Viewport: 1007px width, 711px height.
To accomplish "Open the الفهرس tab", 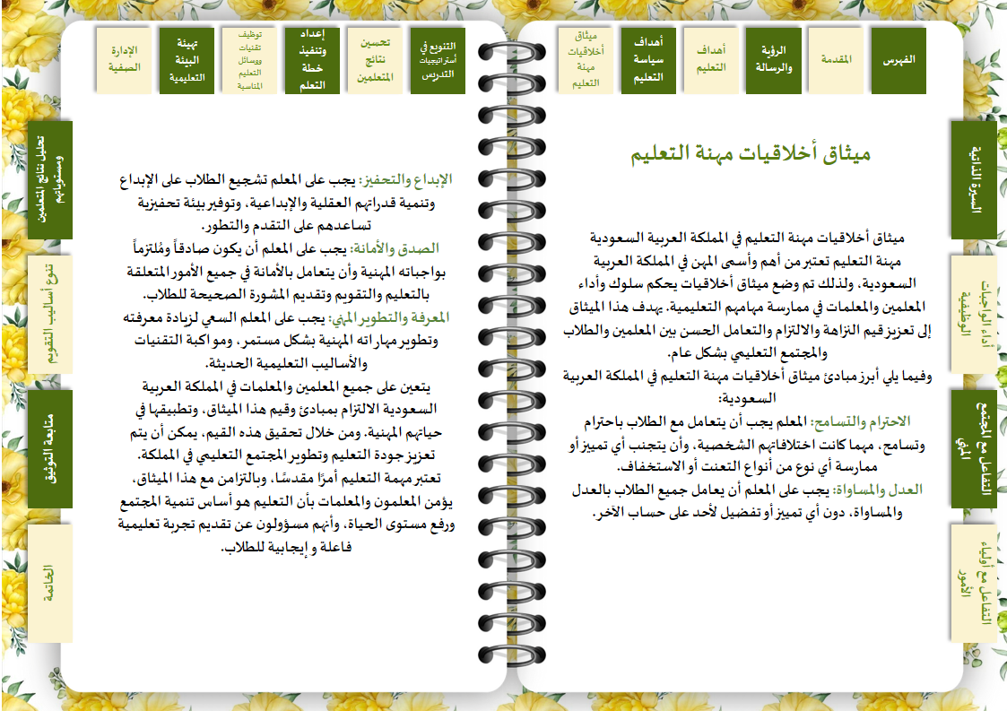I will 898,60.
